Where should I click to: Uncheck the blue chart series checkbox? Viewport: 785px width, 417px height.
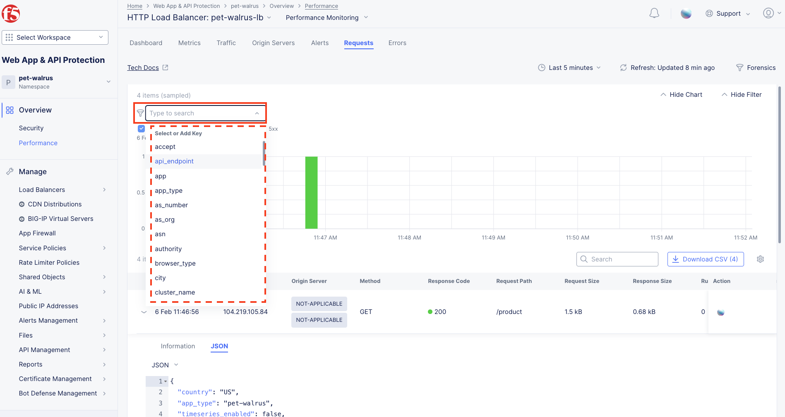coord(141,129)
